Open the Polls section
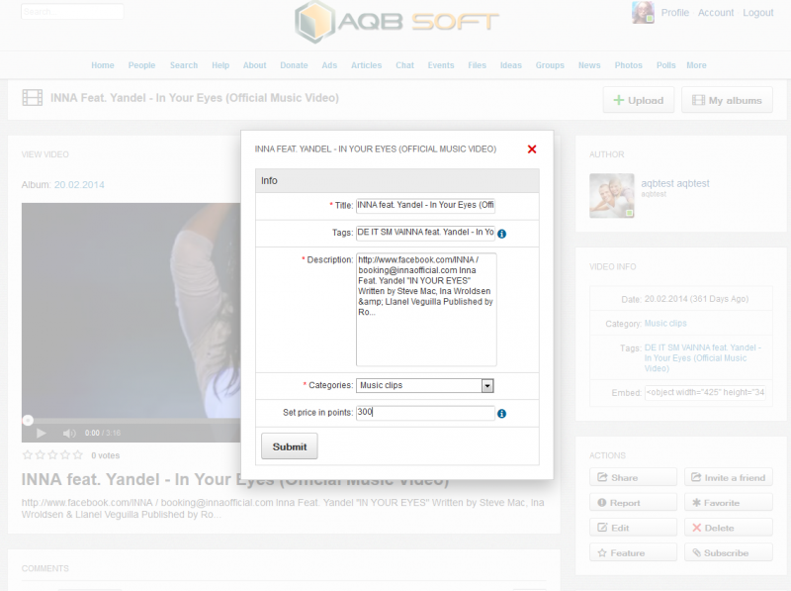The height and width of the screenshot is (591, 791). point(665,65)
